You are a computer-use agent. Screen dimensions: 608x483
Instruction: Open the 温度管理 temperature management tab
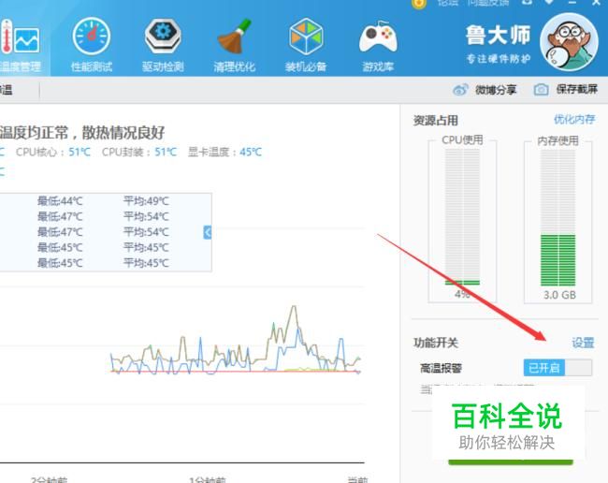tap(22, 47)
